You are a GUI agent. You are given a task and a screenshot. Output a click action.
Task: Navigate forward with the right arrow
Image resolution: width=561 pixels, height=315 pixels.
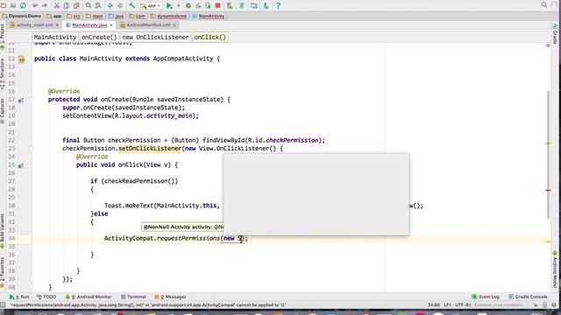(x=120, y=5)
